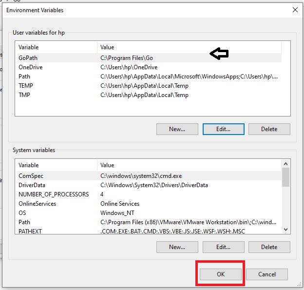Screen dimensions: 304x290
Task: Select the TMP user variable
Action: coord(149,95)
